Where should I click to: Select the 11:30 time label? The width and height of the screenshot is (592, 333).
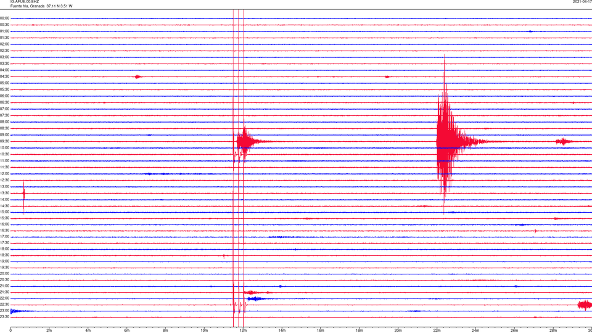point(4,167)
